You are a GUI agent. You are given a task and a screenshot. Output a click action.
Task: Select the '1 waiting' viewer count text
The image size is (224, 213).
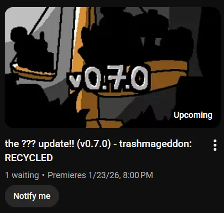click(x=22, y=175)
